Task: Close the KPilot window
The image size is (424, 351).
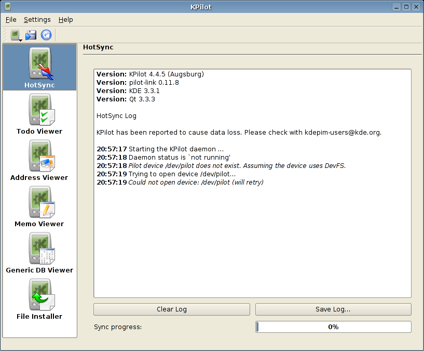Action: coord(416,7)
